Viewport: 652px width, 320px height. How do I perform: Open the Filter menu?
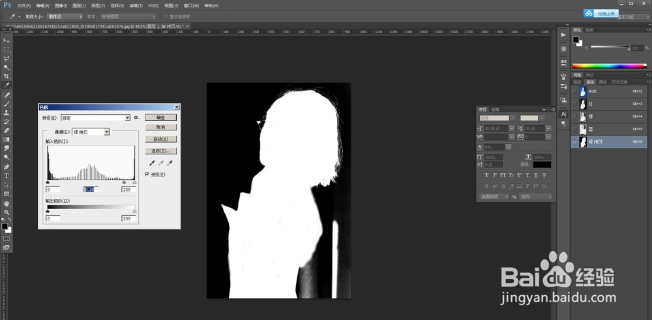click(x=136, y=6)
